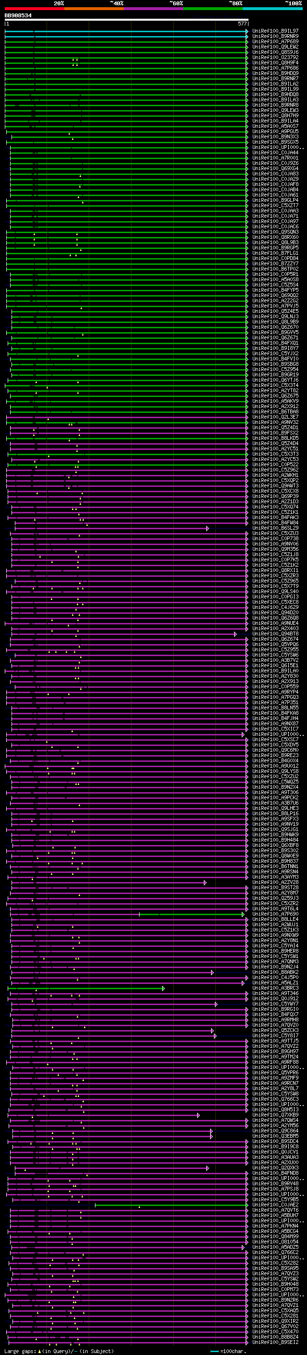Image resolution: width=307 pixels, height=1355 pixels.
Task: Open UniRef100_Q9C864 hit
Action: click(275, 1131)
